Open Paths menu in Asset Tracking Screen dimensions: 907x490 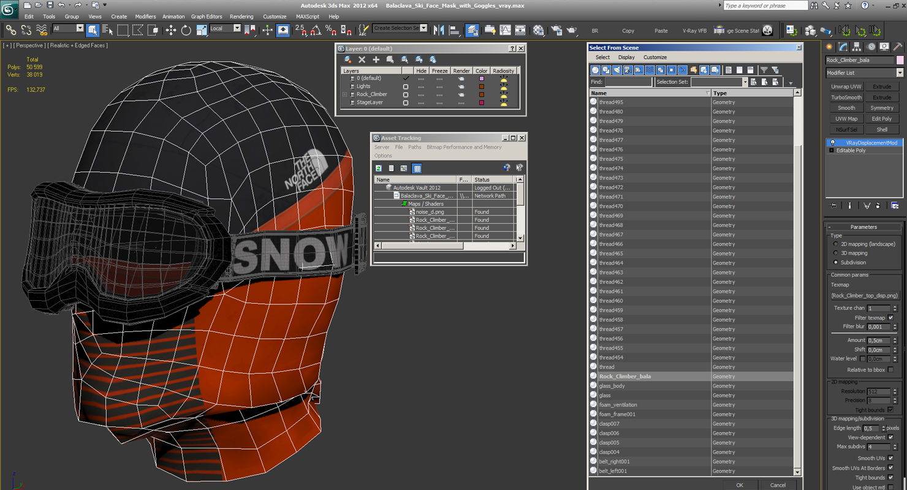click(415, 147)
